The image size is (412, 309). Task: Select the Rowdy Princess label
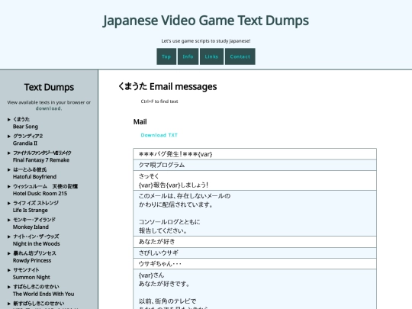pyautogui.click(x=32, y=261)
